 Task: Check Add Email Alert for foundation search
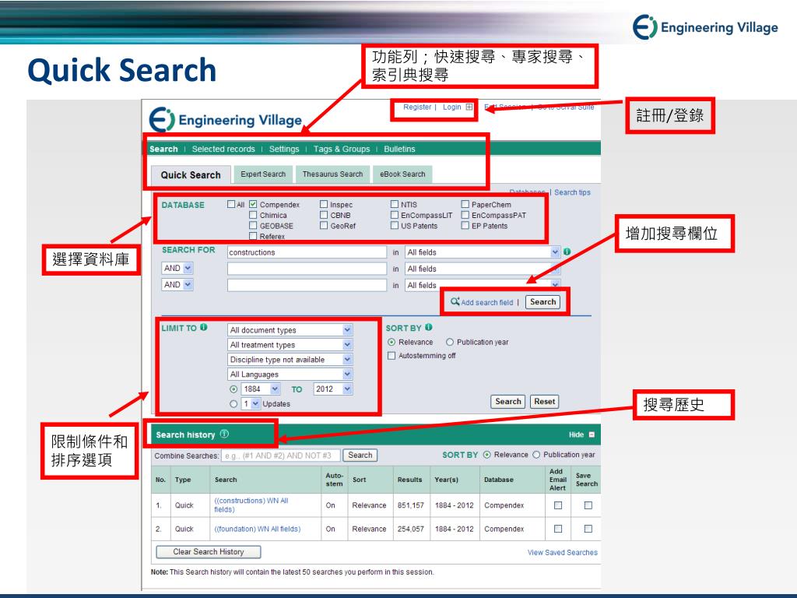point(558,529)
